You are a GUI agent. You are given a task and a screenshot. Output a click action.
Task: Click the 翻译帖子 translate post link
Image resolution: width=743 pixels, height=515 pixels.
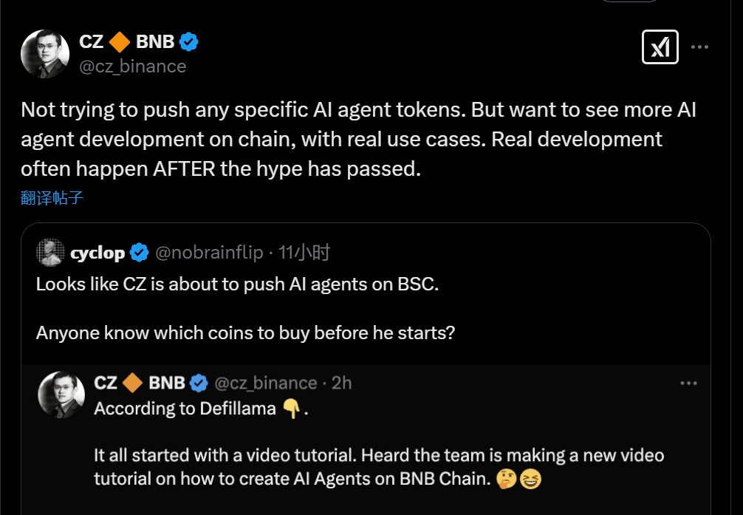click(x=52, y=197)
